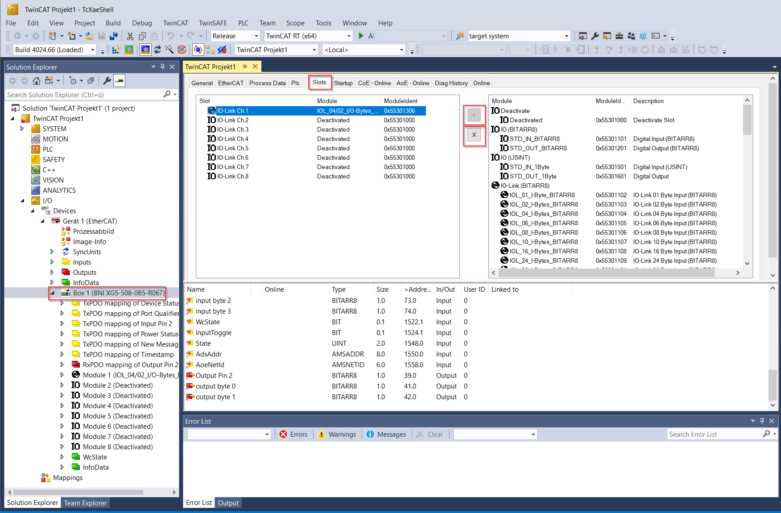Viewport: 781px width, 513px height.
Task: Click the Copy toolbar icon
Action: [142, 36]
